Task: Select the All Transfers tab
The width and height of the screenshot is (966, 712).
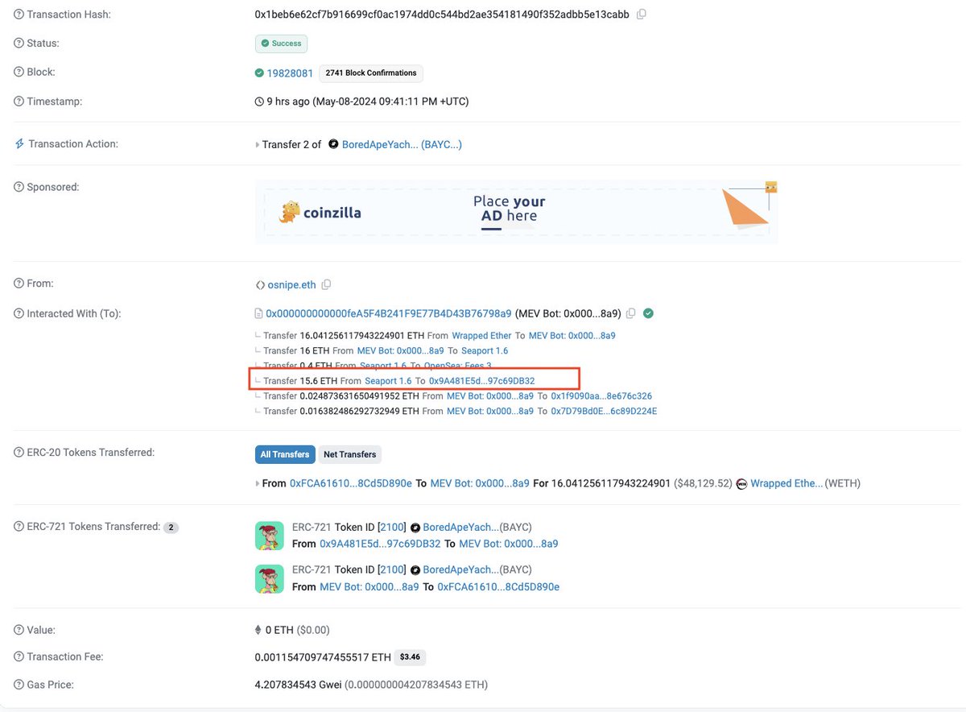Action: pyautogui.click(x=285, y=454)
